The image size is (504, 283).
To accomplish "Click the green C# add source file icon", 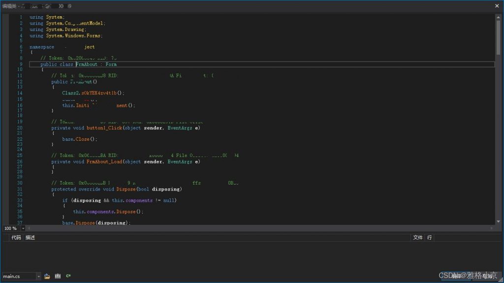I will [x=68, y=276].
